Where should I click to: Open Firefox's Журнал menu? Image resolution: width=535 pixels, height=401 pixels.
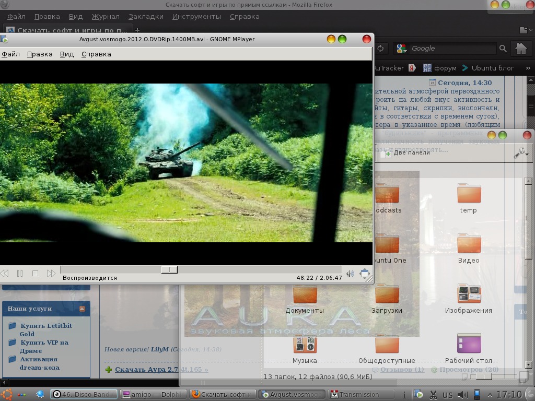[x=106, y=16]
